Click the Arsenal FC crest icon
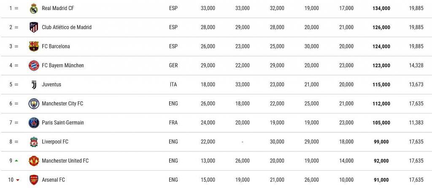The height and width of the screenshot is (188, 432). point(34,180)
